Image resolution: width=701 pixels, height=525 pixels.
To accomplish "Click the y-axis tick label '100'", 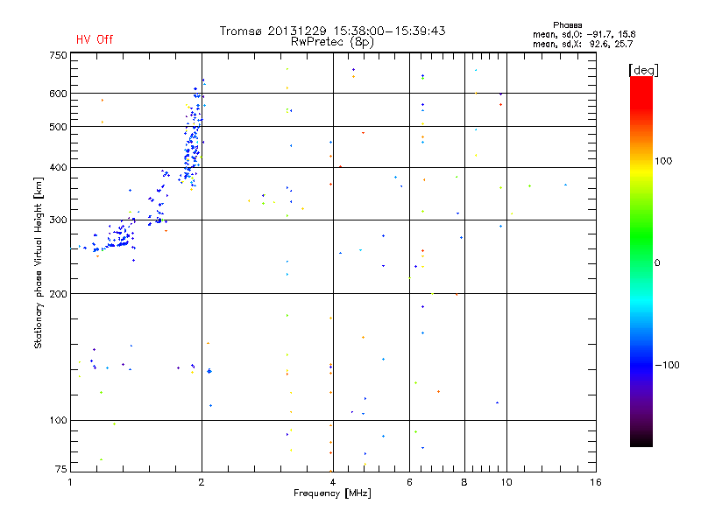I will pyautogui.click(x=58, y=421).
